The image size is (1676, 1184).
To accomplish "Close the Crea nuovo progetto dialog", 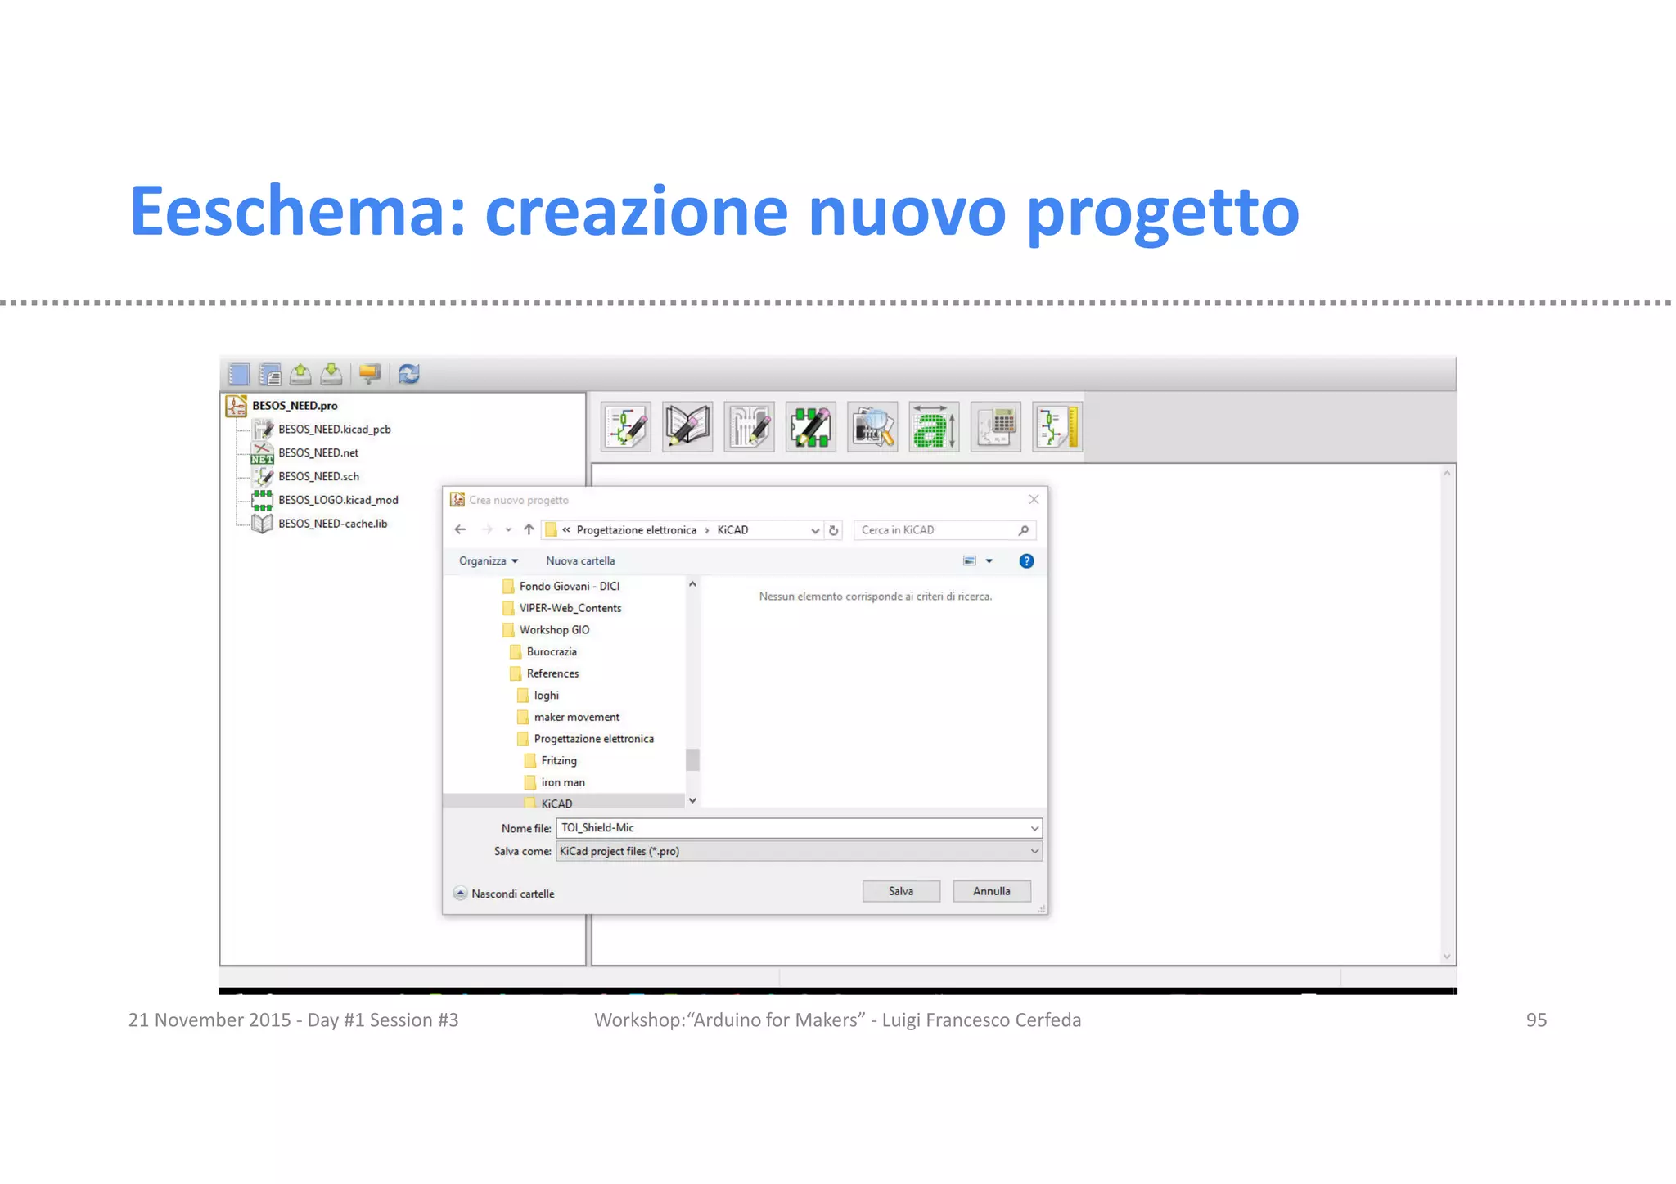I will click(x=1034, y=500).
